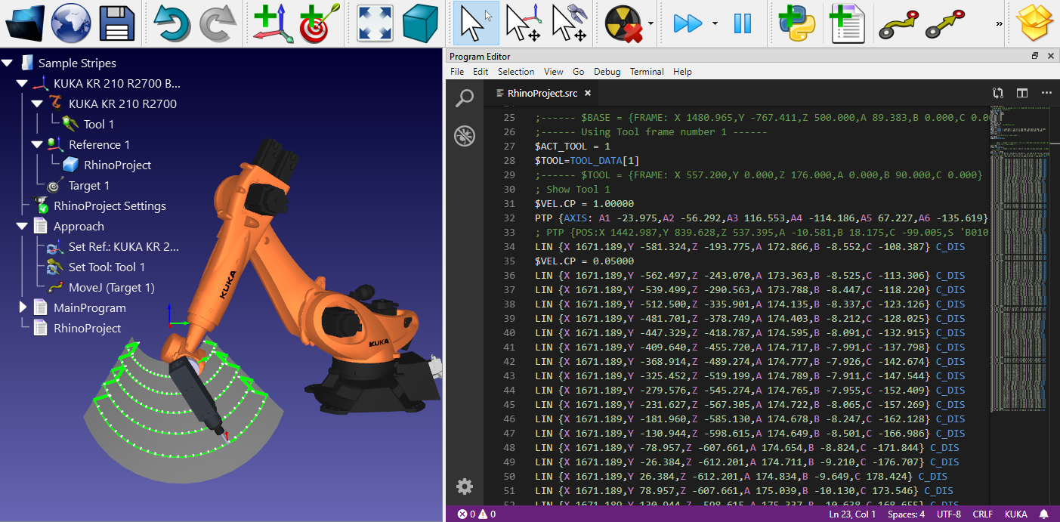
Task: Show more toolbar items chevron
Action: tap(999, 23)
